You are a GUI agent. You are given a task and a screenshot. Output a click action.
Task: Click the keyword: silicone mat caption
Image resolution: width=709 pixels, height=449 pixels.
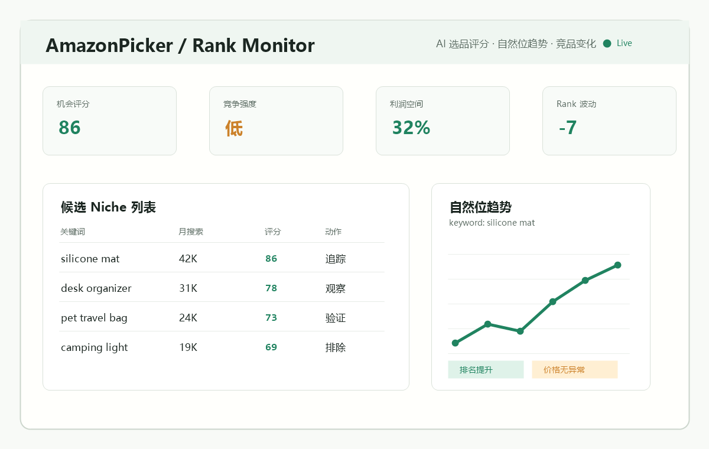[492, 223]
